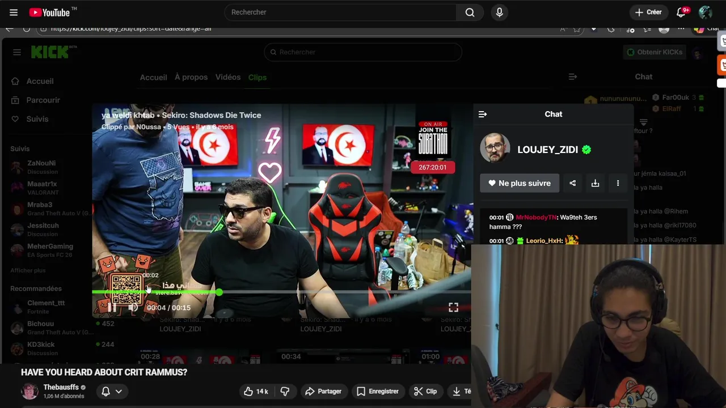Click MrNobodyTN username in clip chat
Screen dimensions: 726x408
(536, 218)
